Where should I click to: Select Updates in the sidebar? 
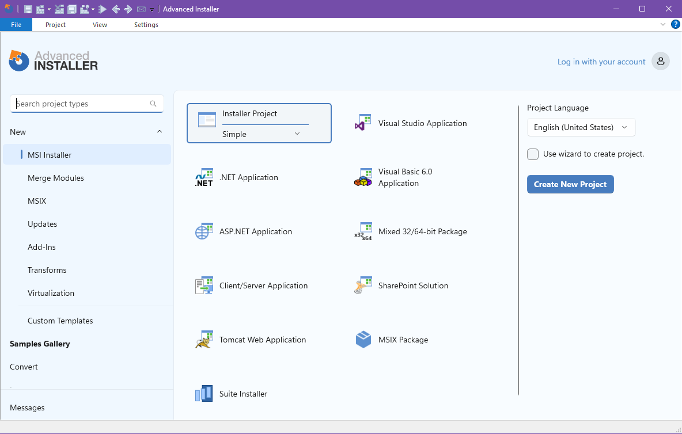[x=42, y=224]
